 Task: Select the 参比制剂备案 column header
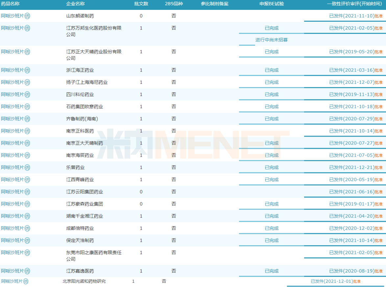pyautogui.click(x=214, y=4)
